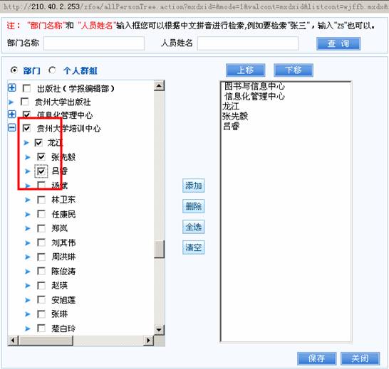
Task: Click the arrow icon beside 贵州大学出版社
Action: 11,102
